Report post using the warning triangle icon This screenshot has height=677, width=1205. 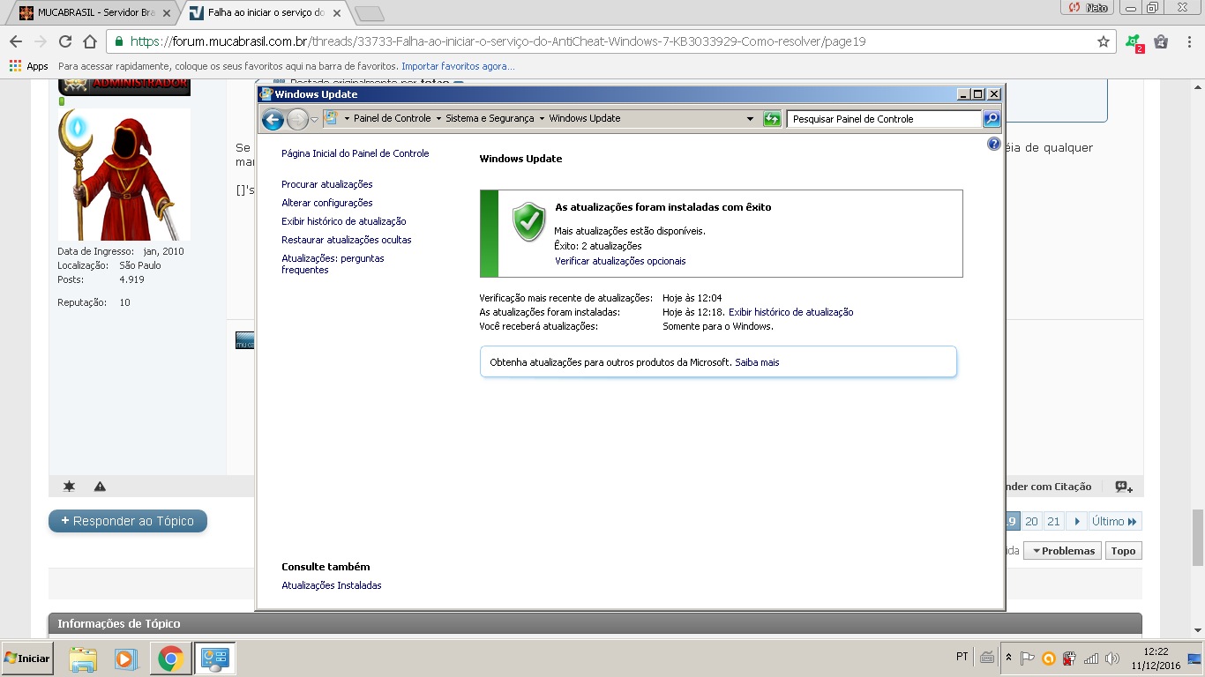[x=100, y=487]
